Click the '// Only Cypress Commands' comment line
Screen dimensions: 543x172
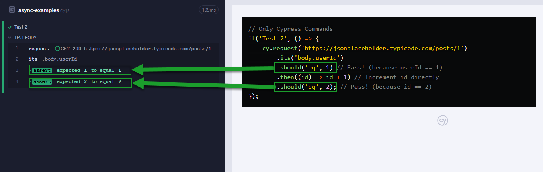tap(291, 29)
